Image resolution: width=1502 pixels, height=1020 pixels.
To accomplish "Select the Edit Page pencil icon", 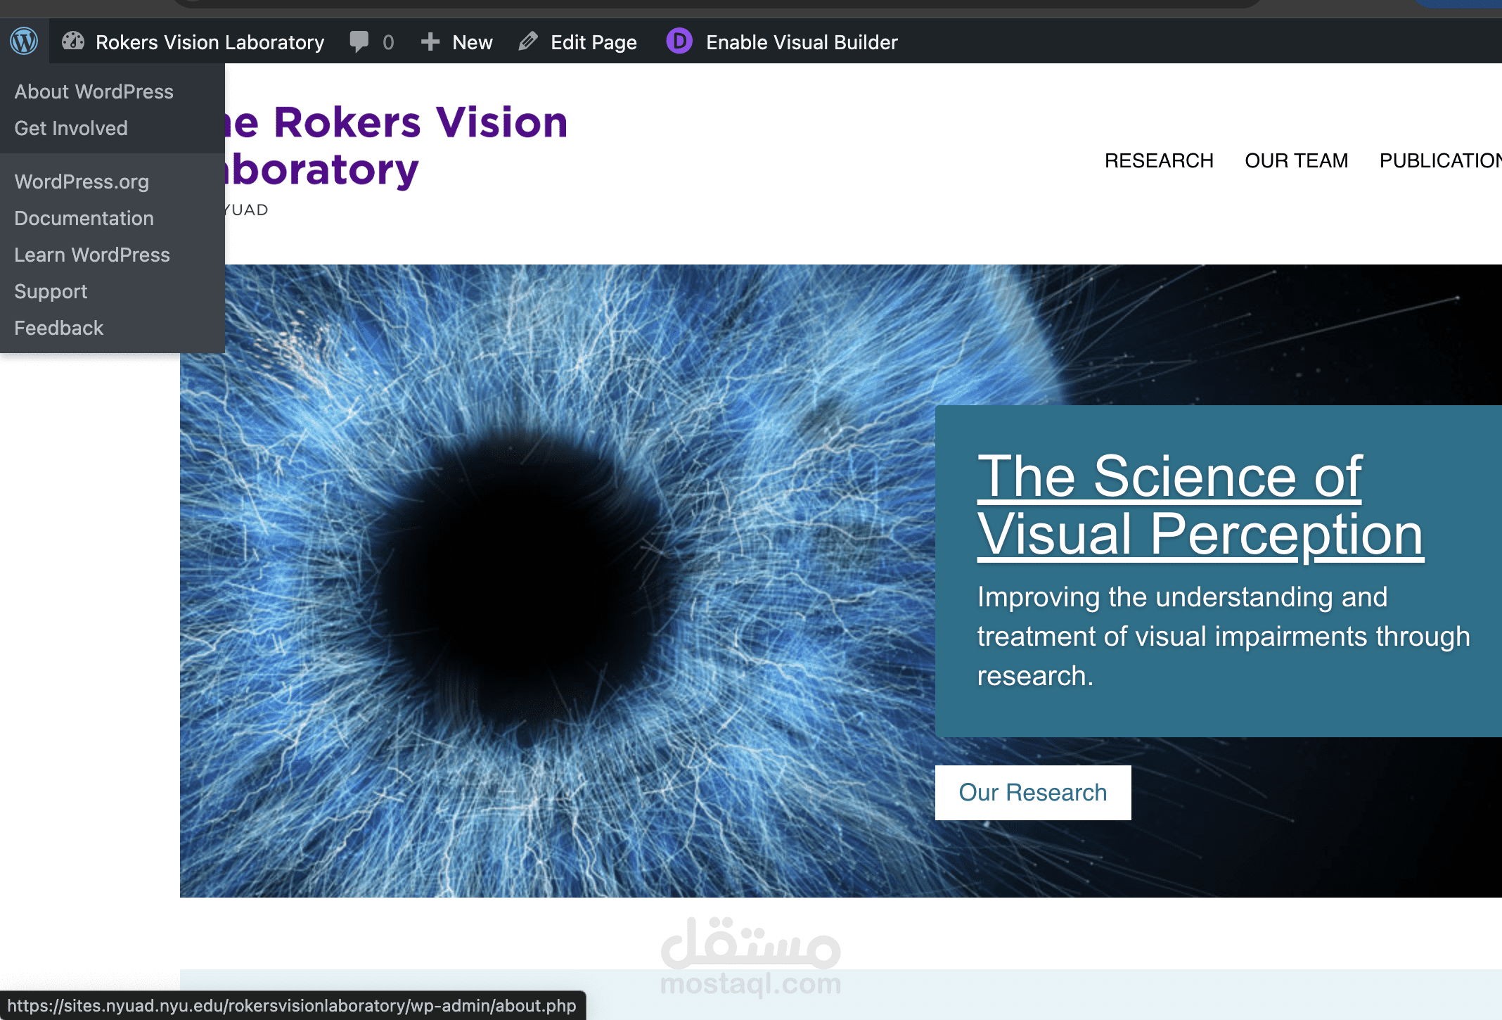I will [529, 41].
